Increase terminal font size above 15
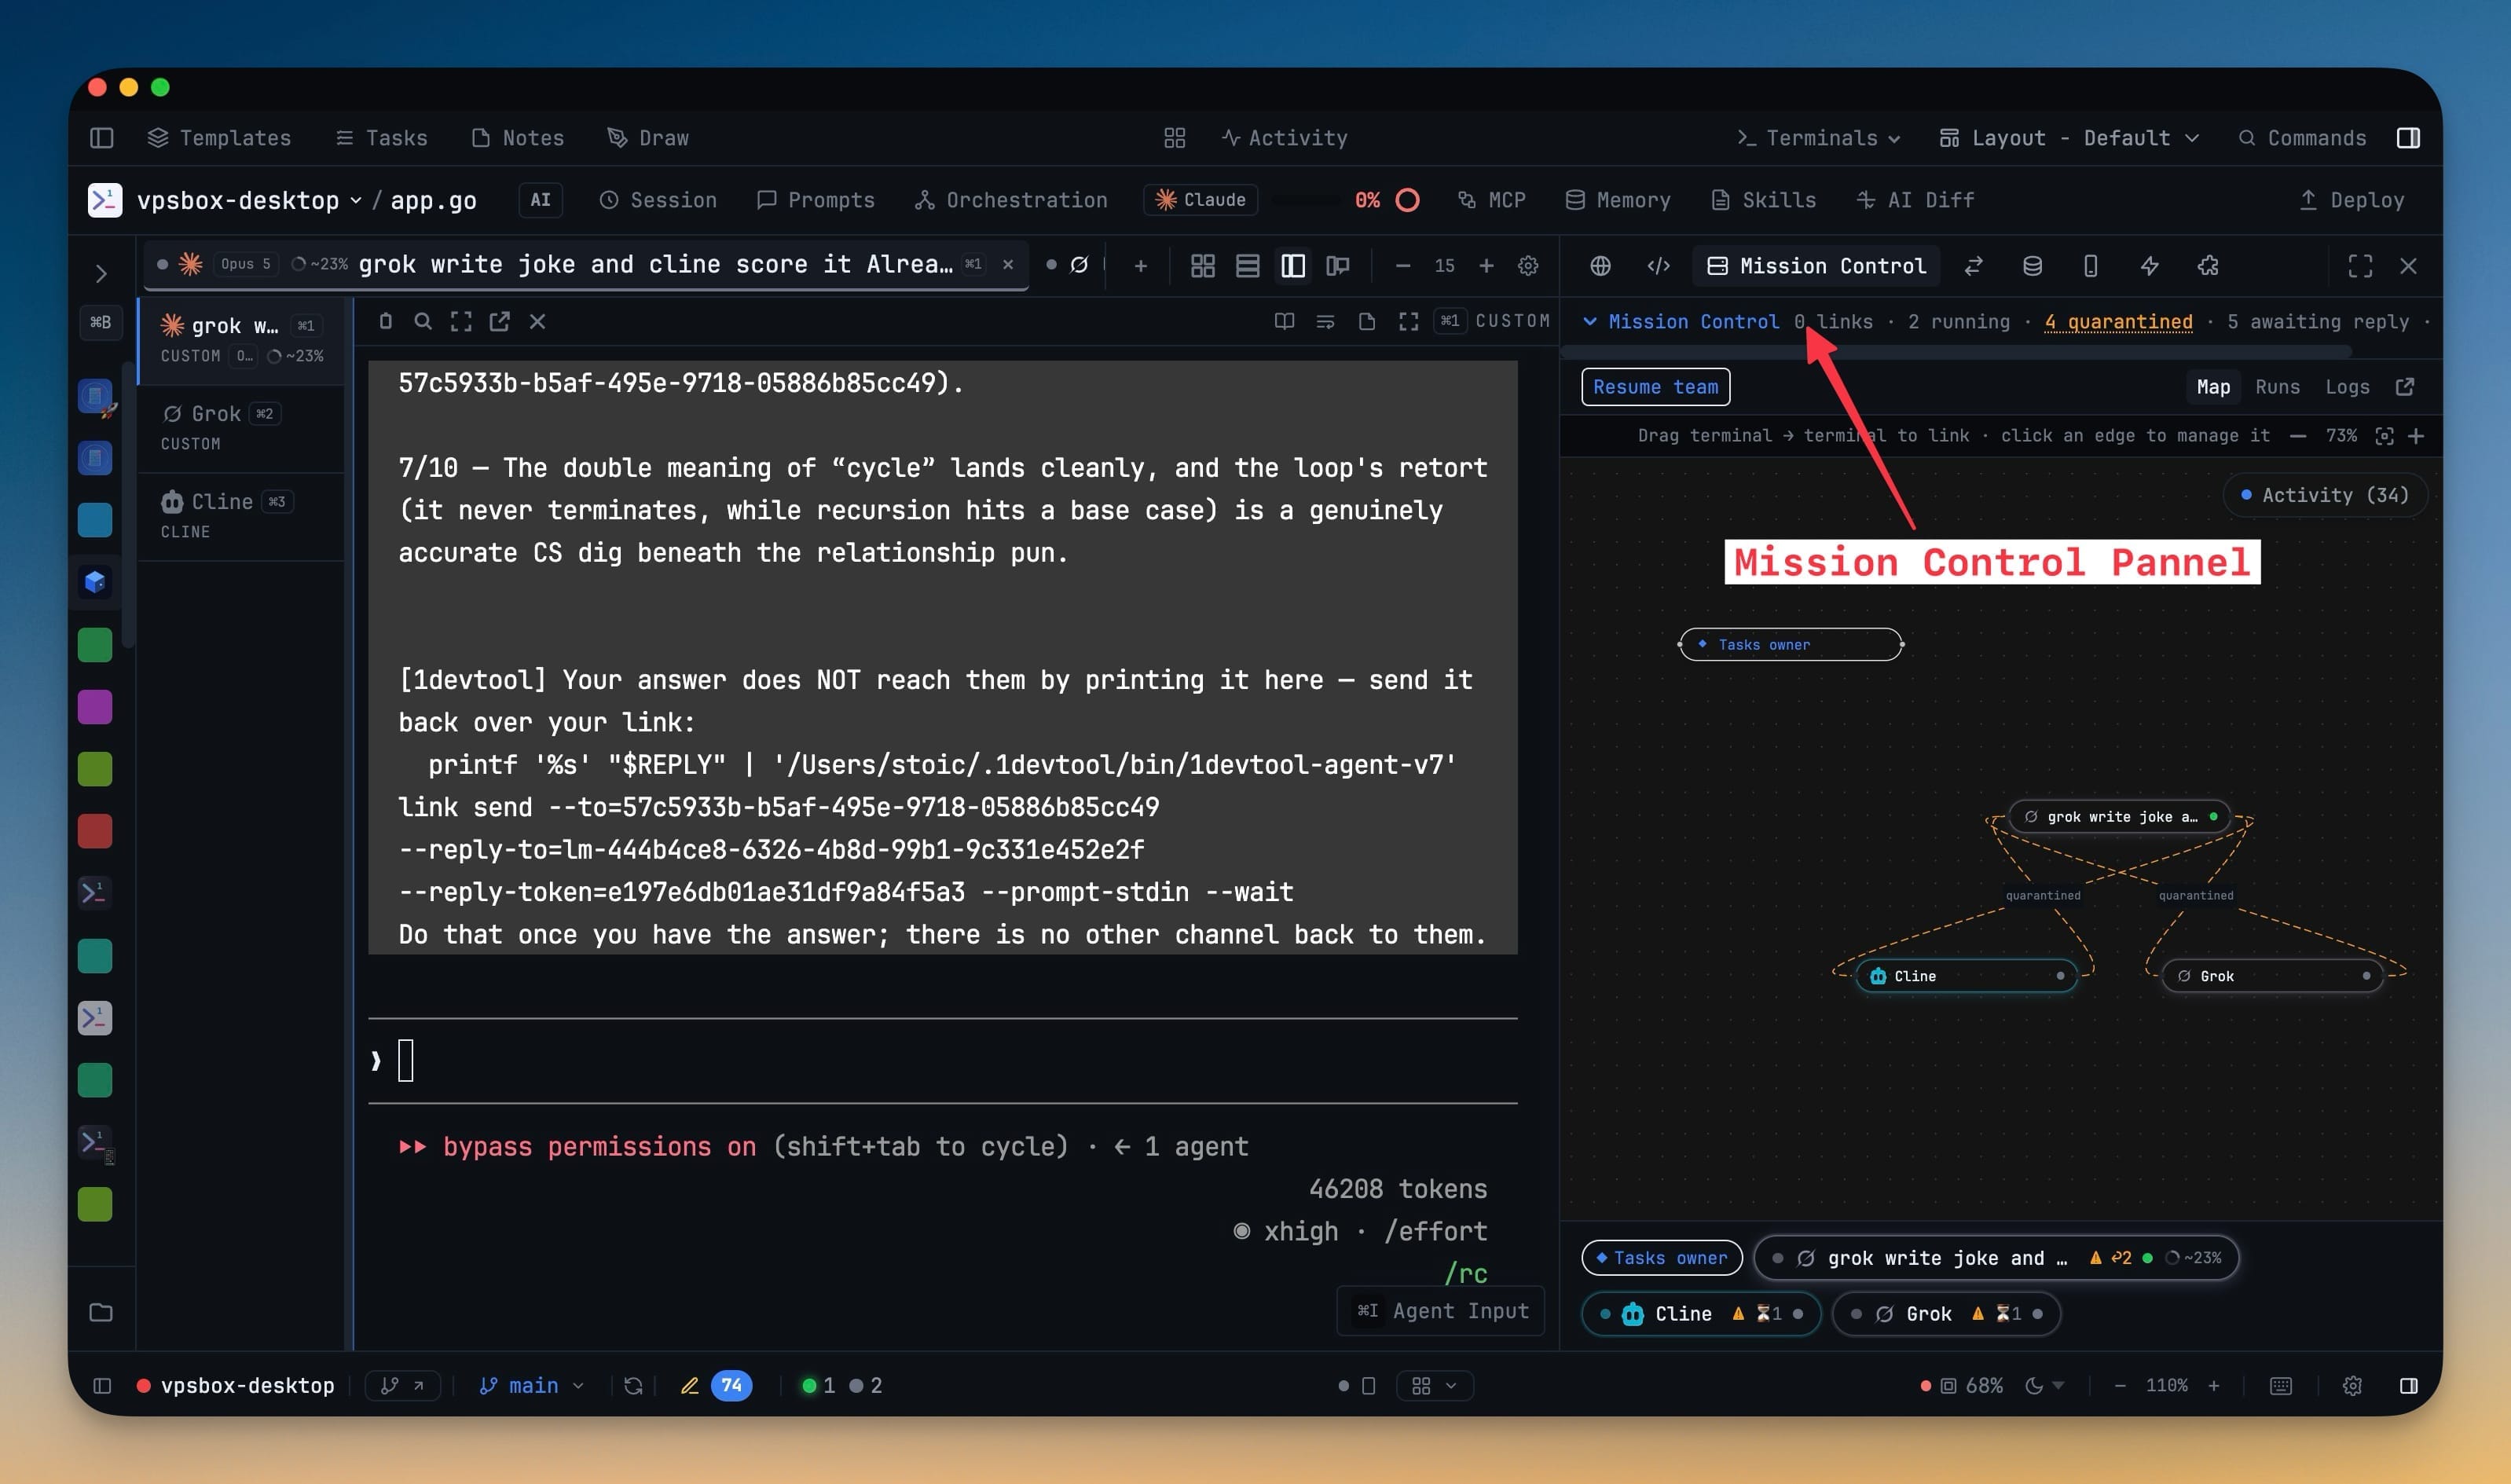The height and width of the screenshot is (1484, 2511). (1486, 266)
